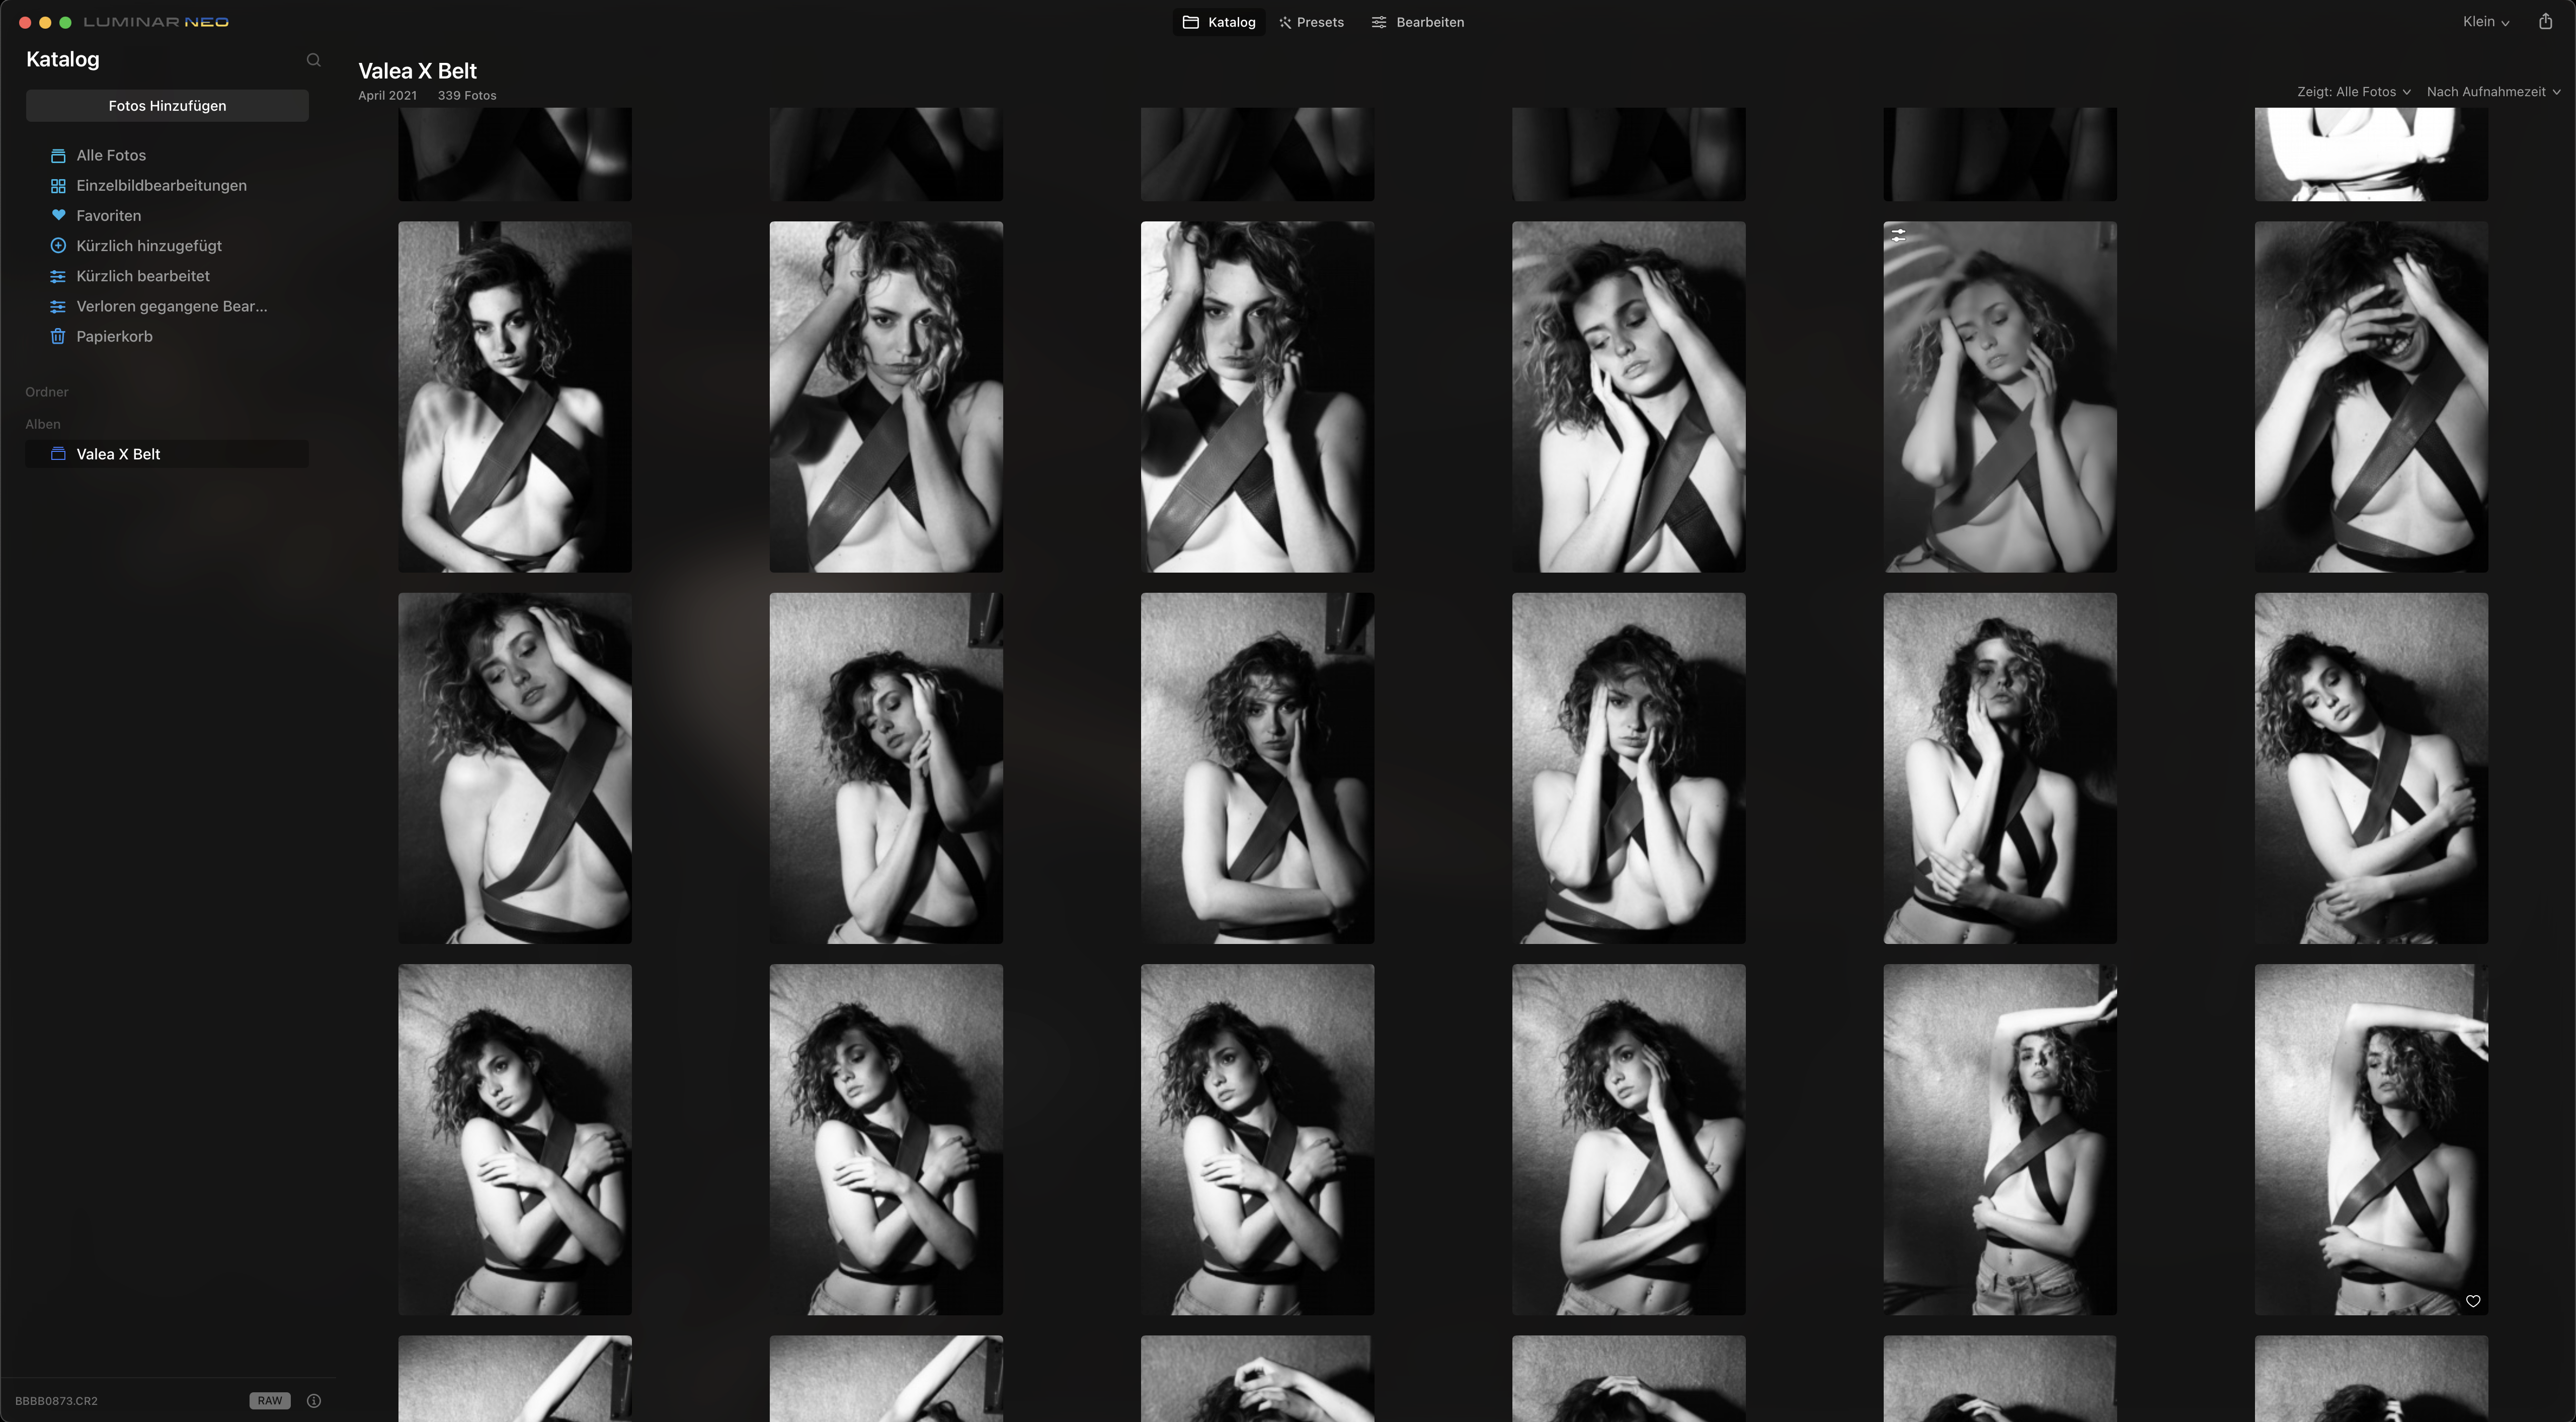Click the LUMINAR NEO logo text
The image size is (2576, 1422).
[156, 22]
